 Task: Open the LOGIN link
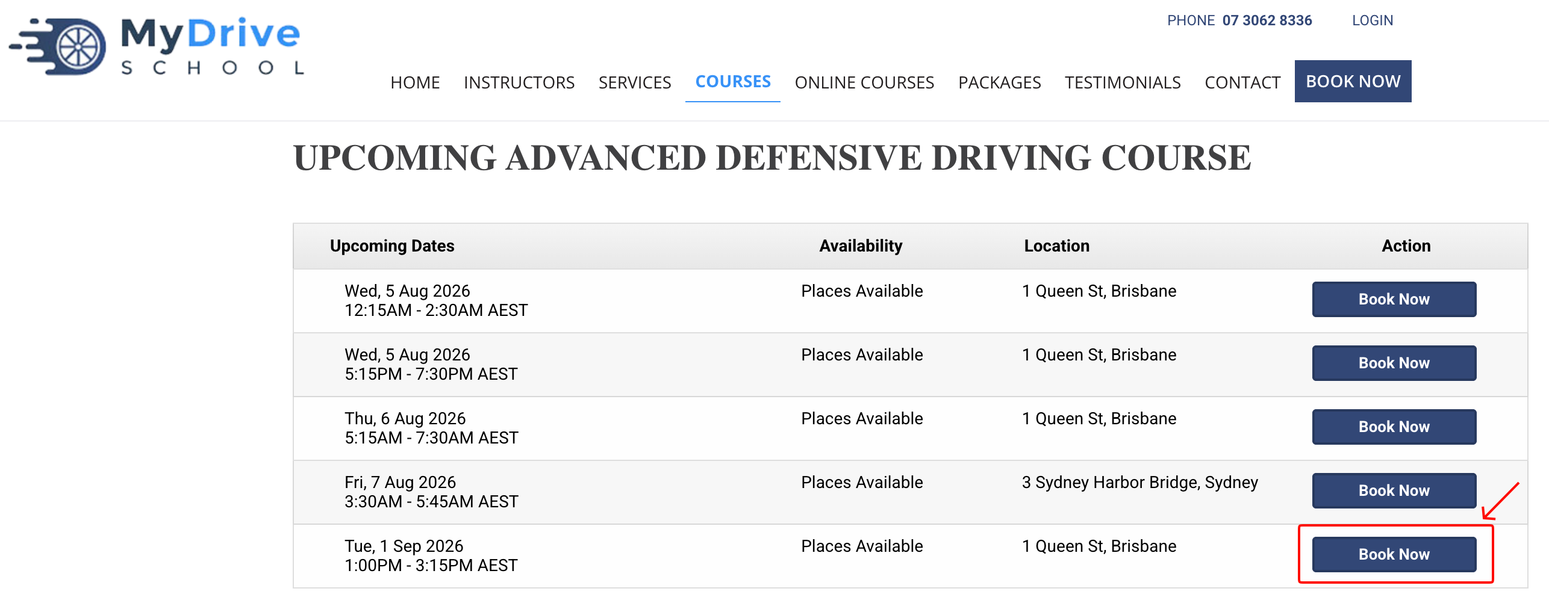[x=1373, y=20]
